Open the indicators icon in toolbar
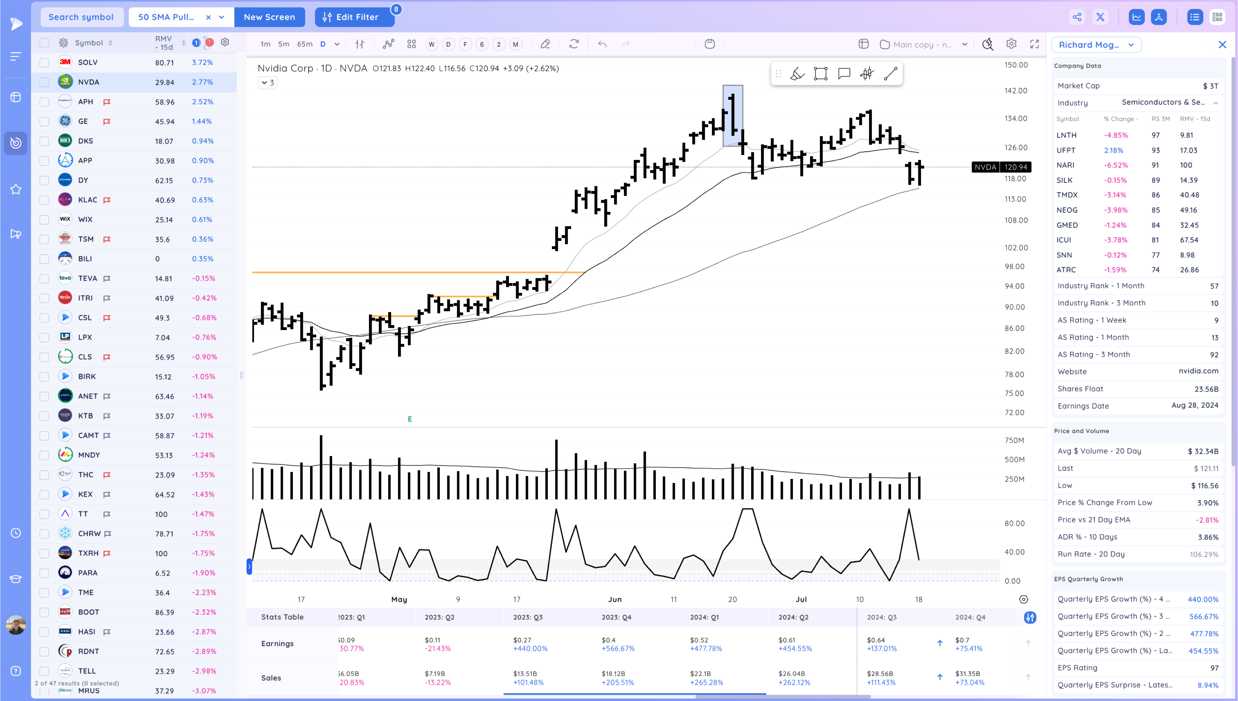Viewport: 1238px width, 701px height. pyautogui.click(x=388, y=44)
